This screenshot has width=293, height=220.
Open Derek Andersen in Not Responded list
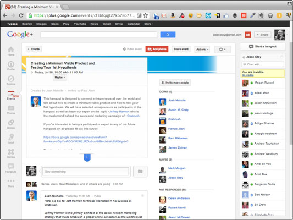tap(179, 198)
